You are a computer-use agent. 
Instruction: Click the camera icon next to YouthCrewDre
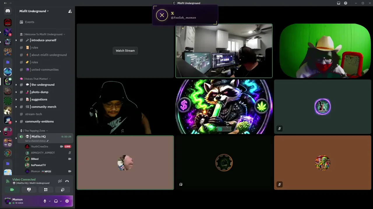(x=61, y=147)
